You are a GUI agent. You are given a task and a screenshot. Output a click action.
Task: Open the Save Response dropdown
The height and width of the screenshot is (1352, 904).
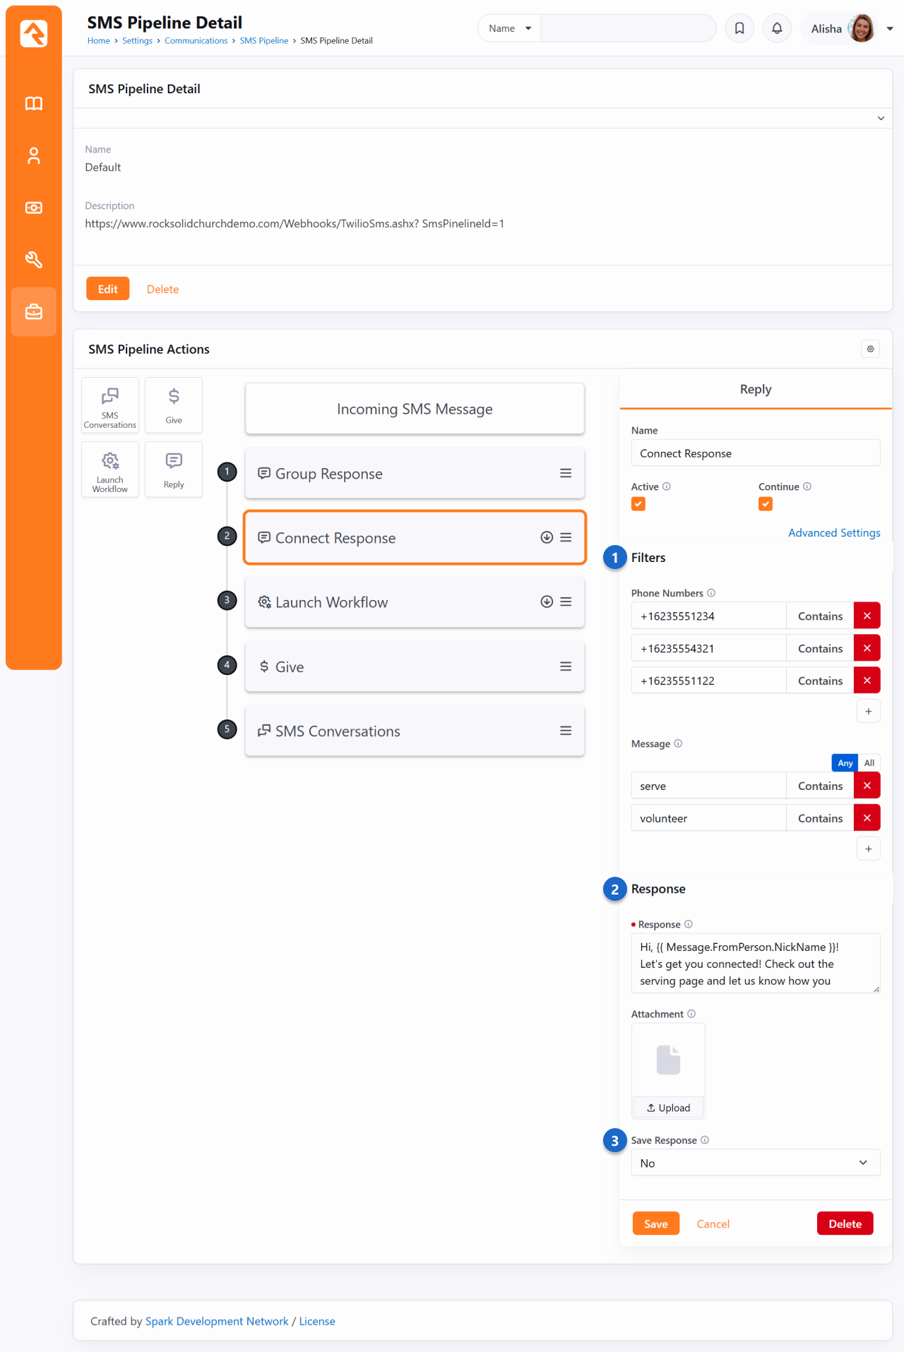tap(755, 1163)
